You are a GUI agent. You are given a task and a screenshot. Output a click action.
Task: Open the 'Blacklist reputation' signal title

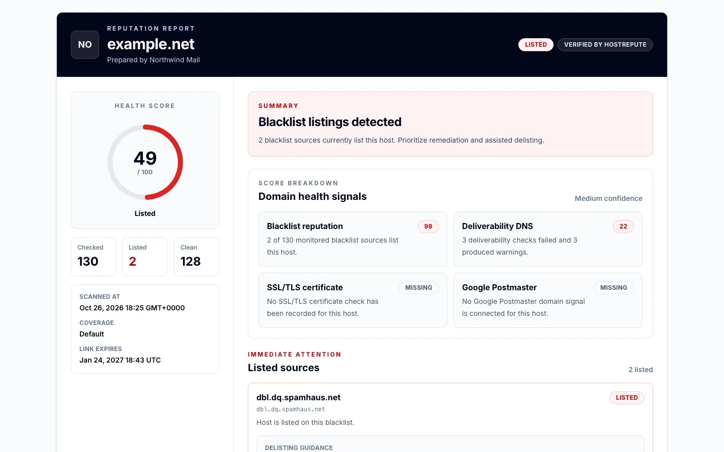(305, 227)
